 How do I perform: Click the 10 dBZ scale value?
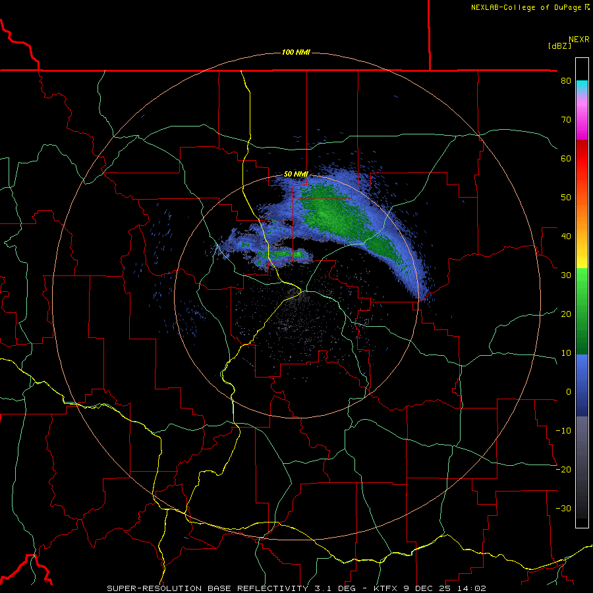click(566, 353)
